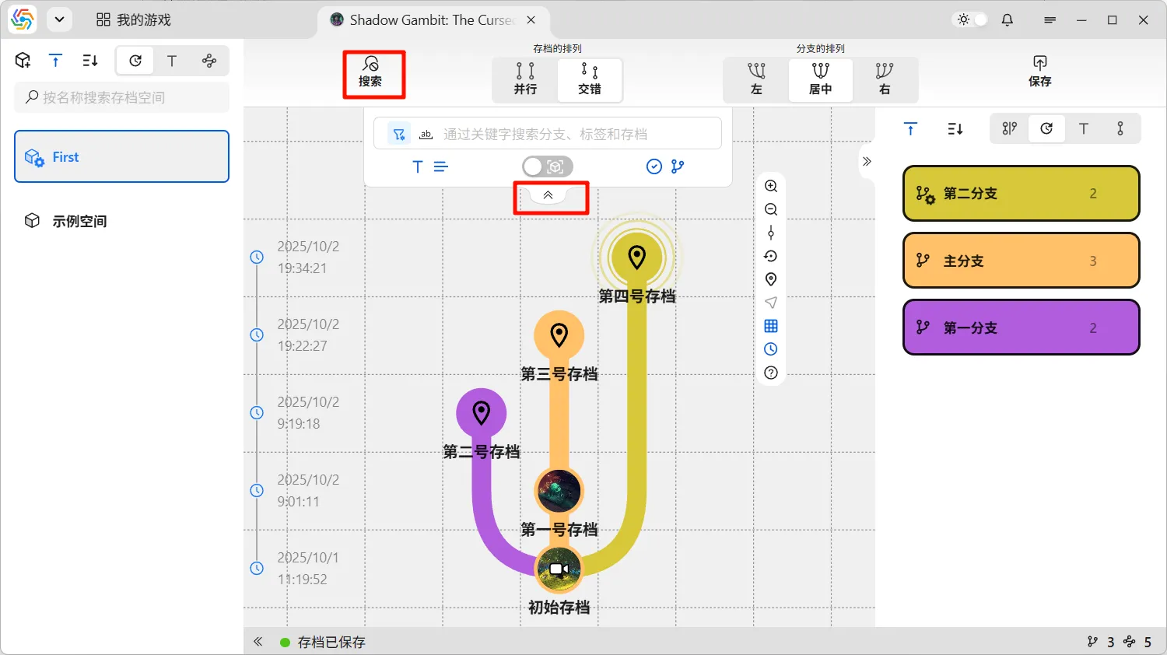The height and width of the screenshot is (655, 1167).
Task: Open the 示例空间 save space
Action: click(x=79, y=221)
